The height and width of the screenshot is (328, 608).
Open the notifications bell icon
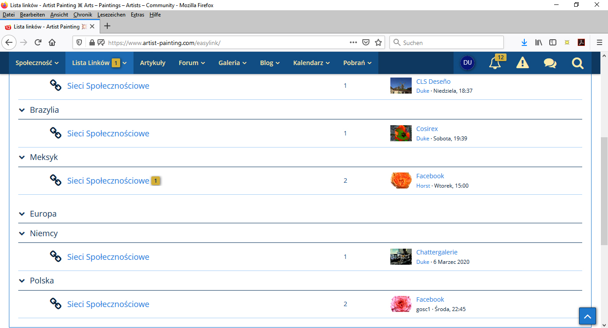(x=495, y=63)
